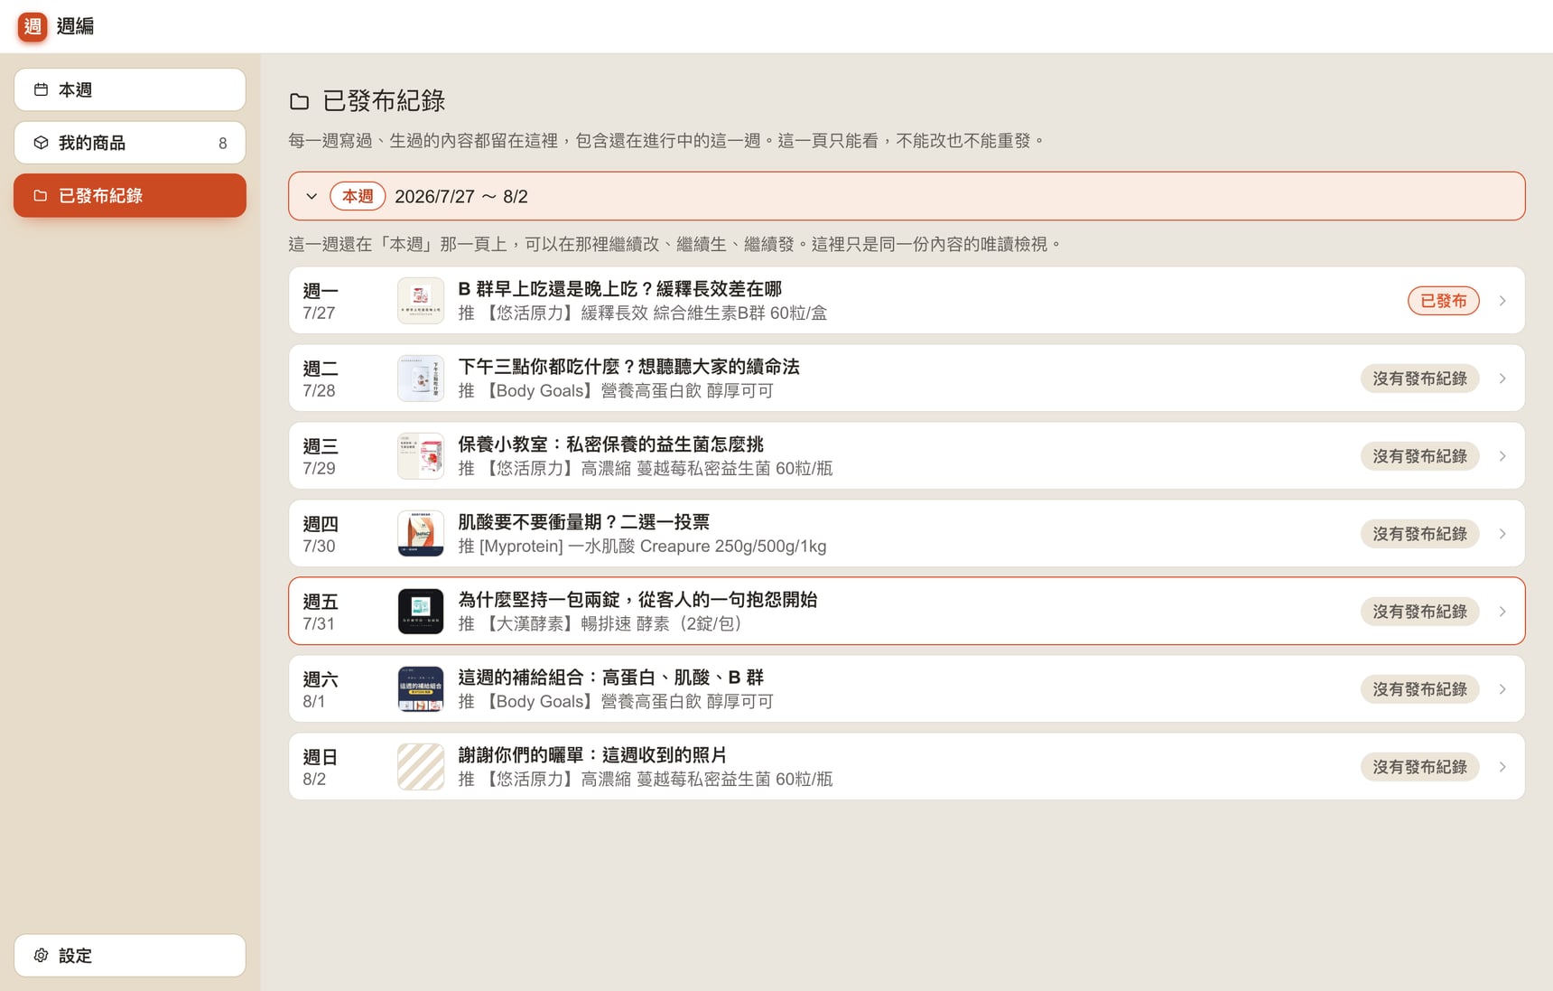
Task: Click the 蔓越莓私密益生菌 product line under 週三
Action: tap(646, 469)
